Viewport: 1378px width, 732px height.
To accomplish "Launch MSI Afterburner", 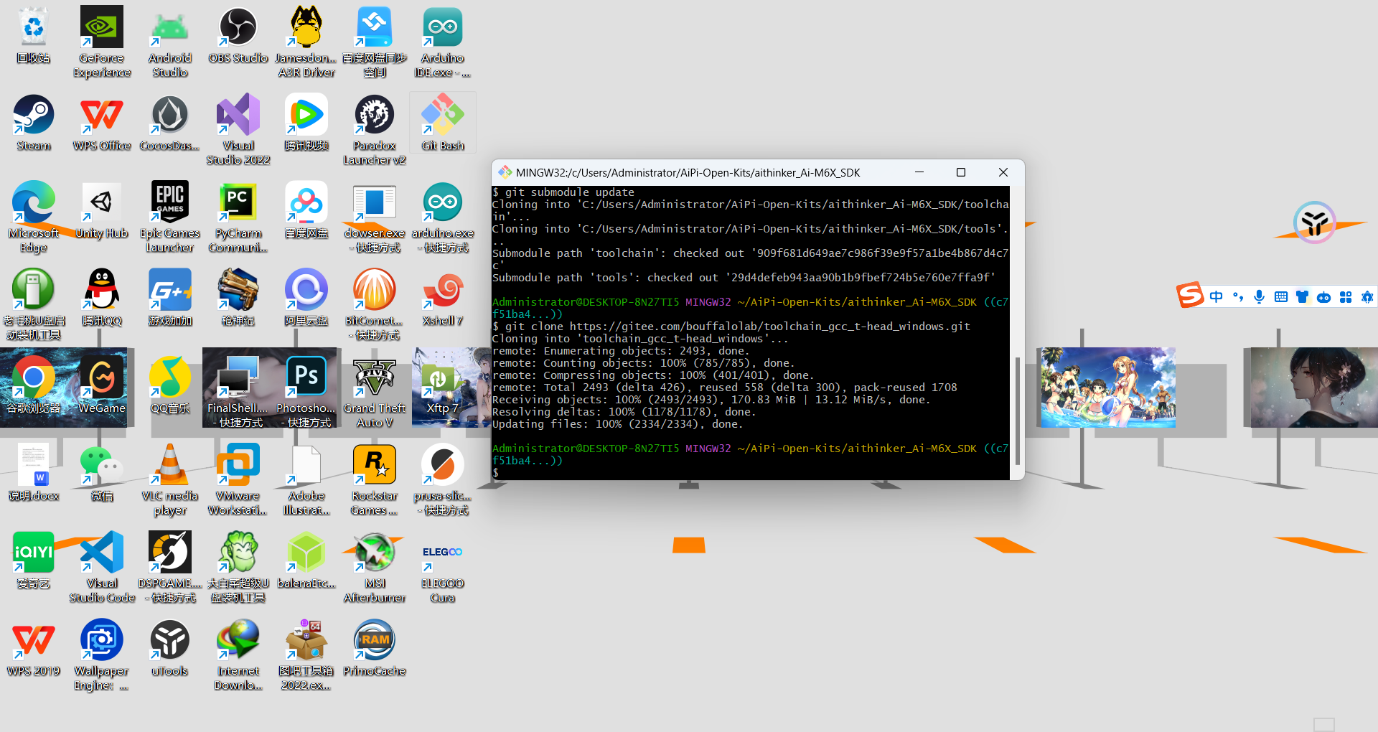I will click(375, 567).
